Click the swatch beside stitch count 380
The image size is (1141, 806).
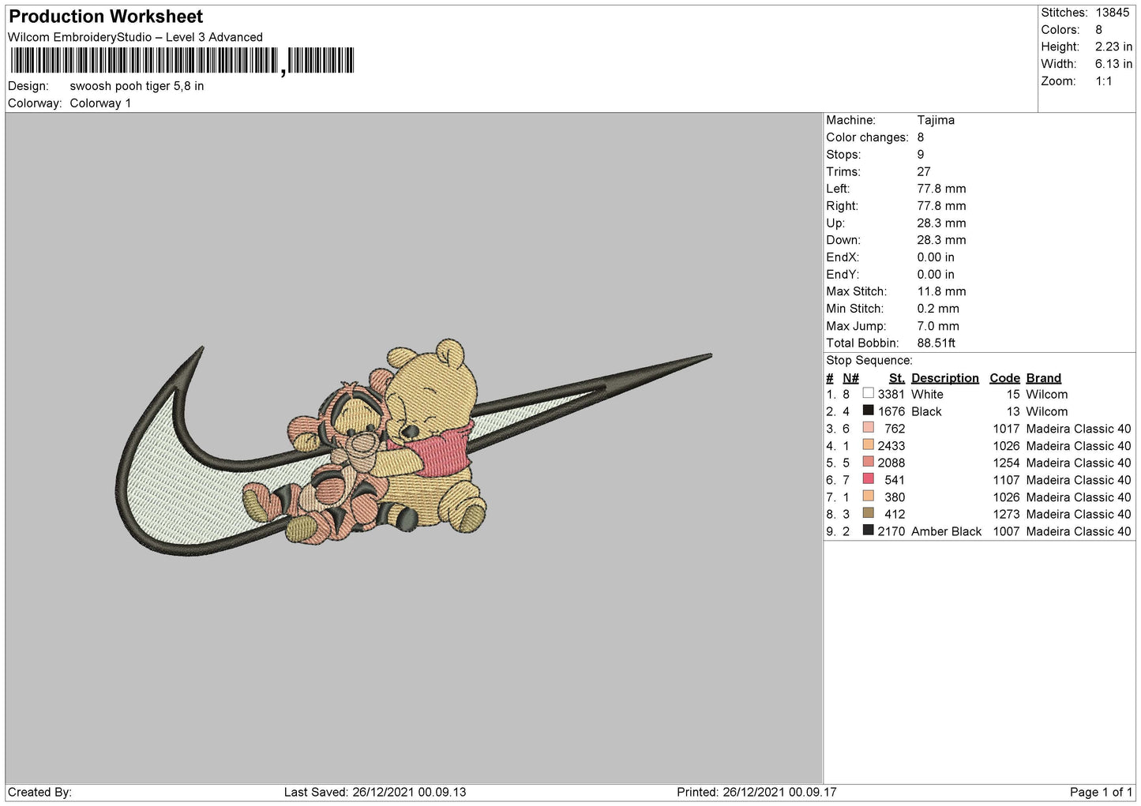click(868, 497)
